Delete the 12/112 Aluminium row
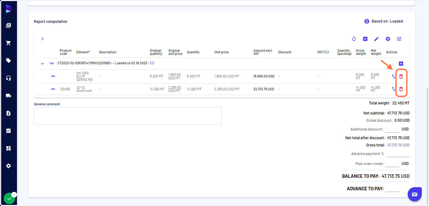This screenshot has width=429, height=206. tap(401, 89)
